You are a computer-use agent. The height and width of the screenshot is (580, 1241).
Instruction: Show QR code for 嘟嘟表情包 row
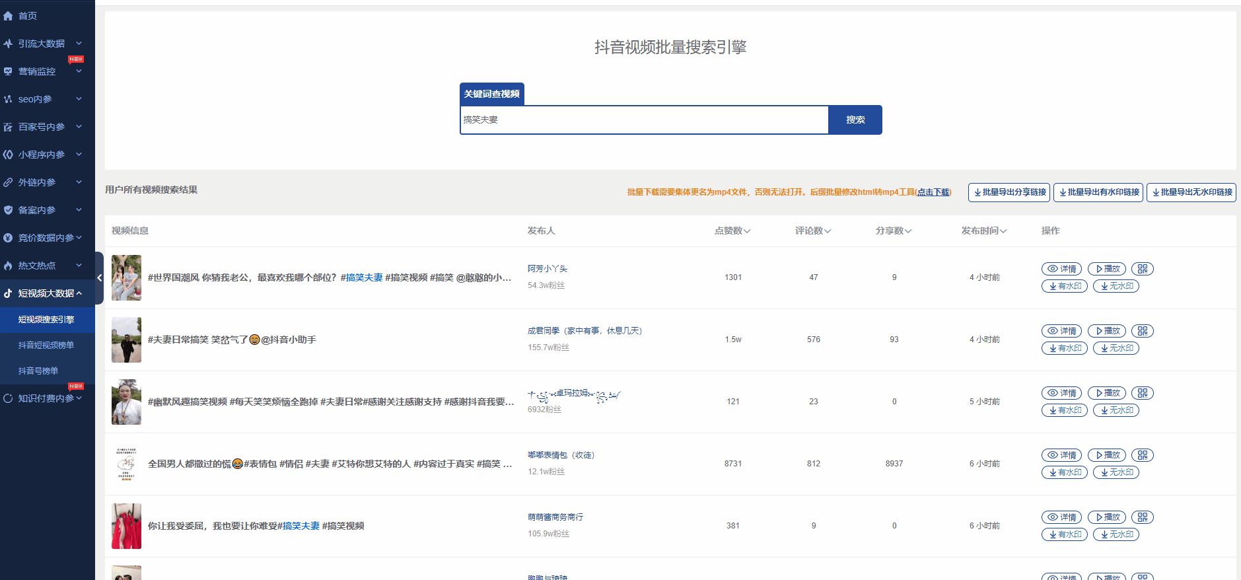[1143, 455]
